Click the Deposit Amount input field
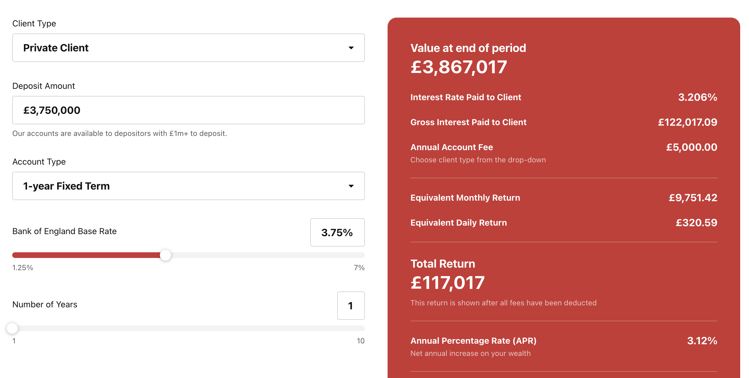This screenshot has width=749, height=378. click(x=189, y=110)
